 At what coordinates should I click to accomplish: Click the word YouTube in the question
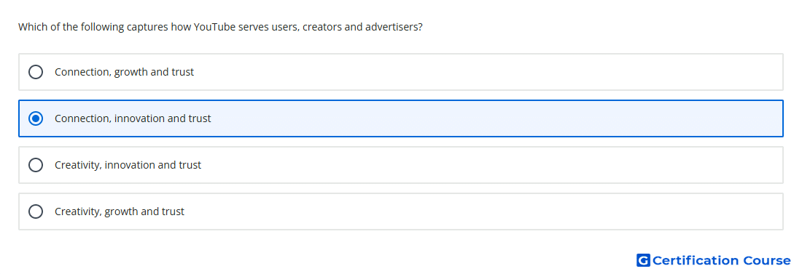coord(215,27)
